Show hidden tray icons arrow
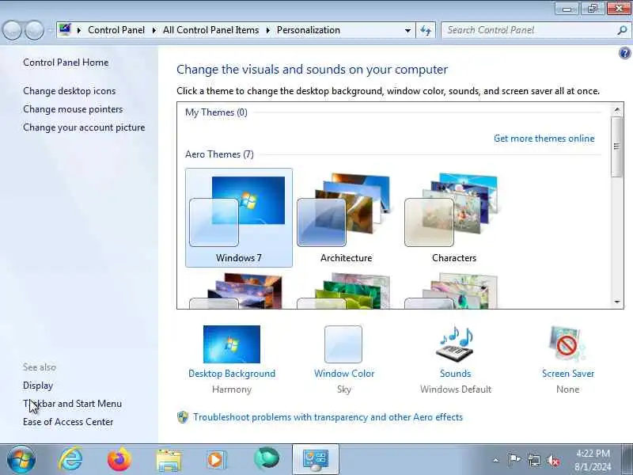 [496, 460]
